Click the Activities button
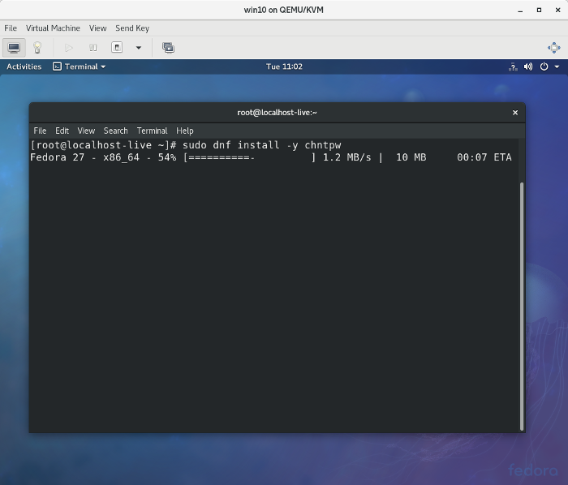Image resolution: width=568 pixels, height=485 pixels. 24,67
